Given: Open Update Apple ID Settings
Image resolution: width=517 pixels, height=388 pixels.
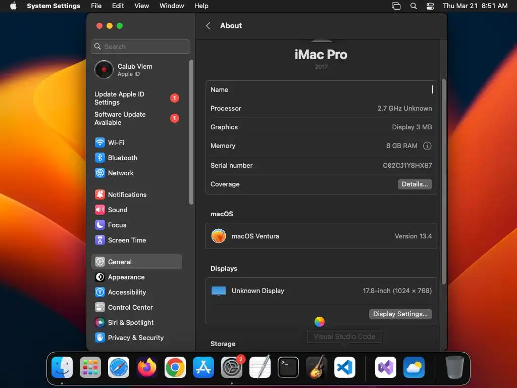Looking at the screenshot, I should 136,98.
